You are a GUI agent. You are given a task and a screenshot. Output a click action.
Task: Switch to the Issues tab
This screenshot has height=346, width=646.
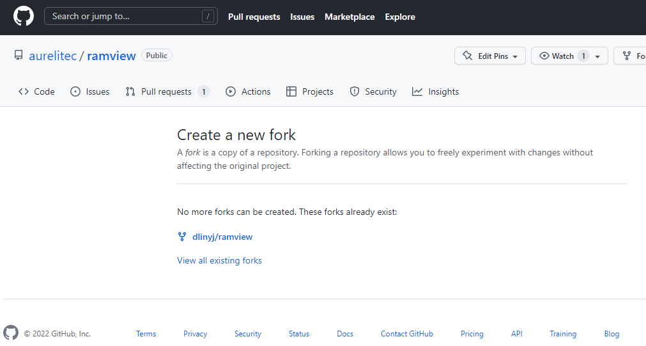pyautogui.click(x=89, y=91)
